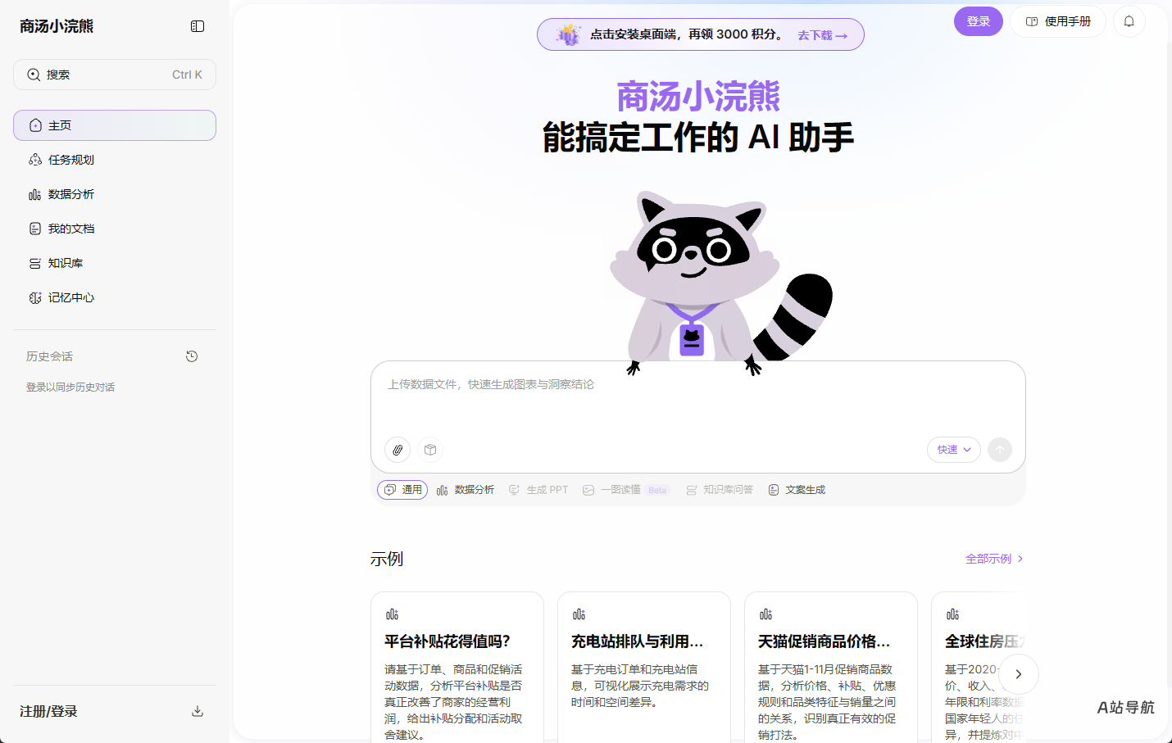The image size is (1172, 743).
Task: Click the download icon at sidebar bottom
Action: coord(198,711)
